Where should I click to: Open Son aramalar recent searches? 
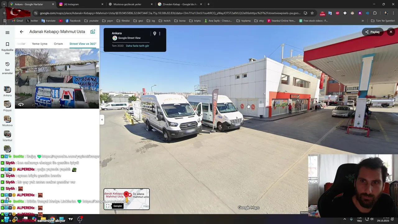coord(7,68)
